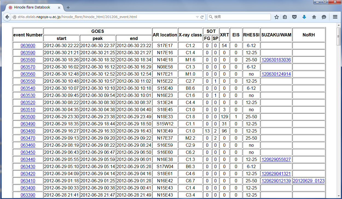Open event number 063550 link
Image resolution: width=342 pixels, height=199 pixels.
pyautogui.click(x=28, y=81)
